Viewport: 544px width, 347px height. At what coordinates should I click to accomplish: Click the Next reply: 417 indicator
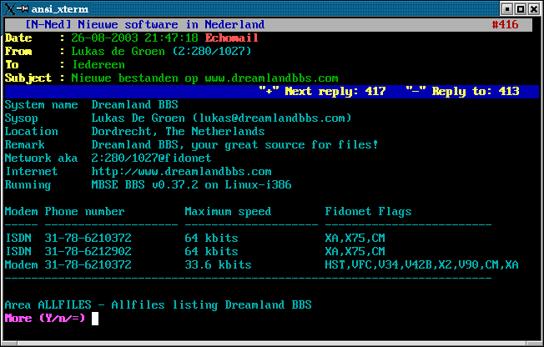[322, 91]
